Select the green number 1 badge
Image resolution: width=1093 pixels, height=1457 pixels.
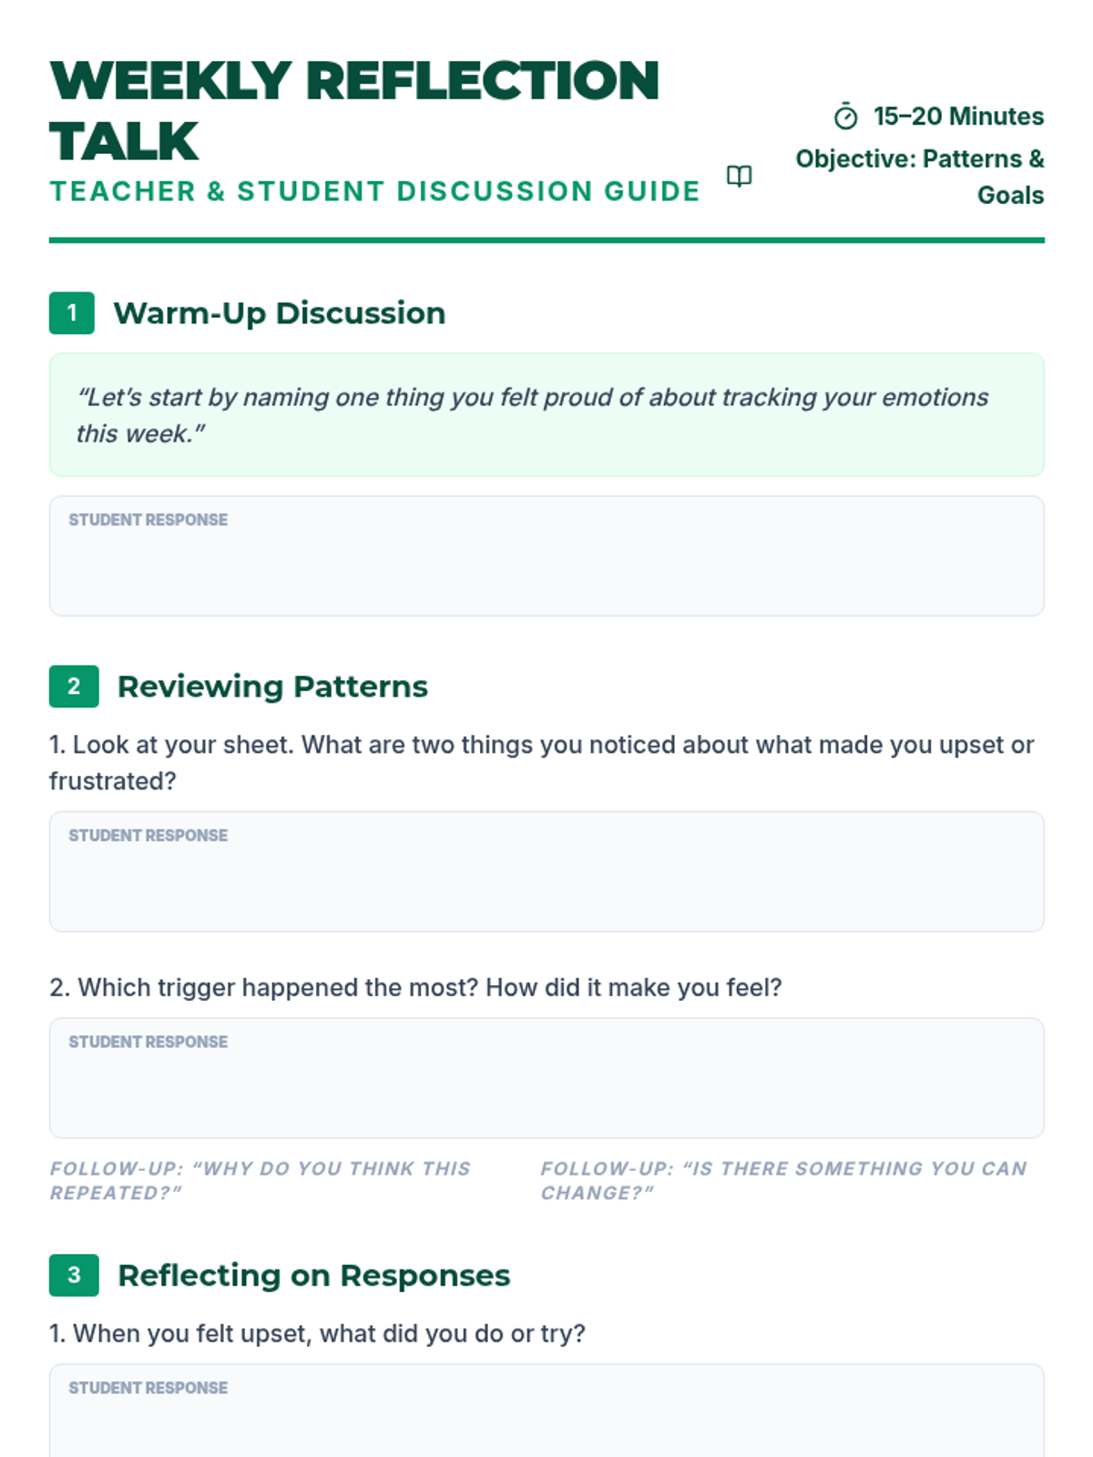click(72, 313)
